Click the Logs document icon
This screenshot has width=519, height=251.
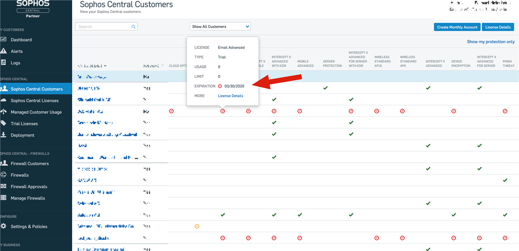pos(4,63)
